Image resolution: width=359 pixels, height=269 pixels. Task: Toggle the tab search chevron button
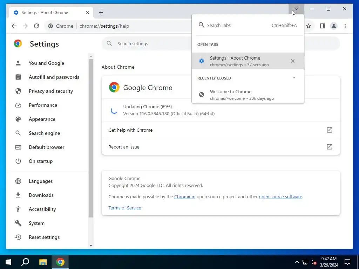coord(296,9)
